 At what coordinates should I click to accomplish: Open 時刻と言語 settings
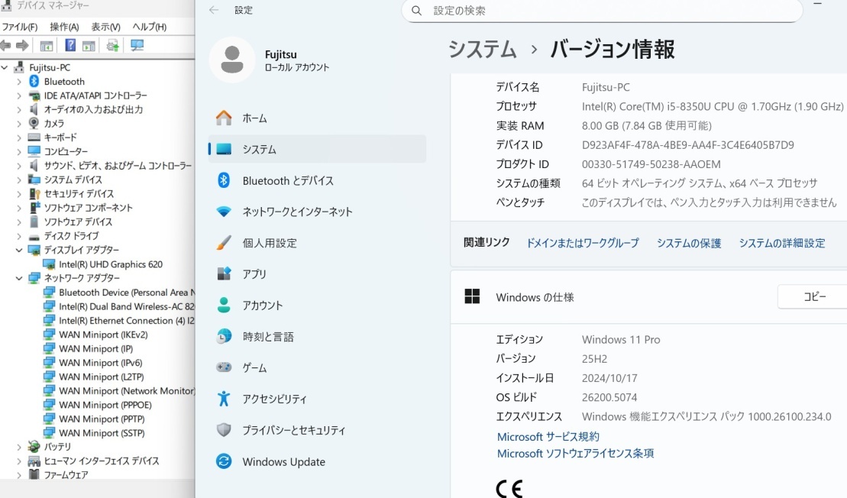click(267, 336)
